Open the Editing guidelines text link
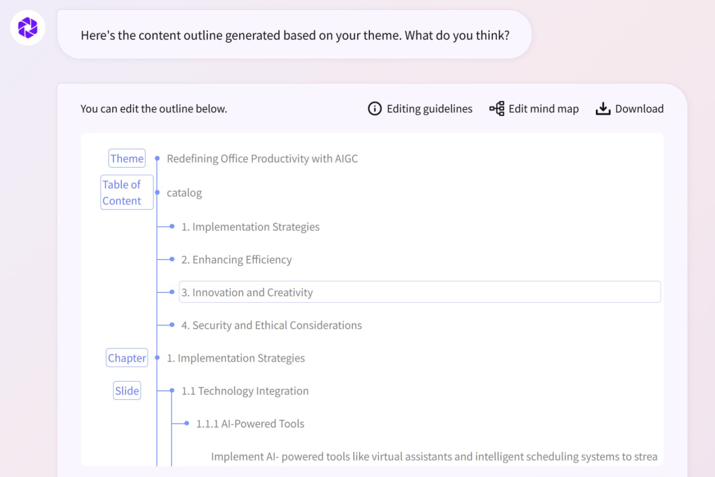Screen dimensions: 715x477 429,109
